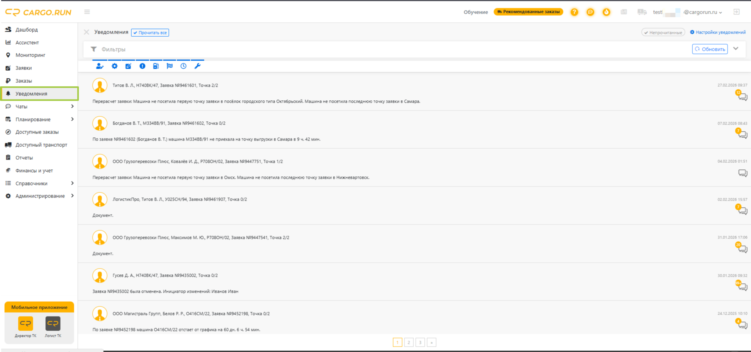751x352 pixels.
Task: Select the fuel pump category filter icon
Action: click(156, 66)
